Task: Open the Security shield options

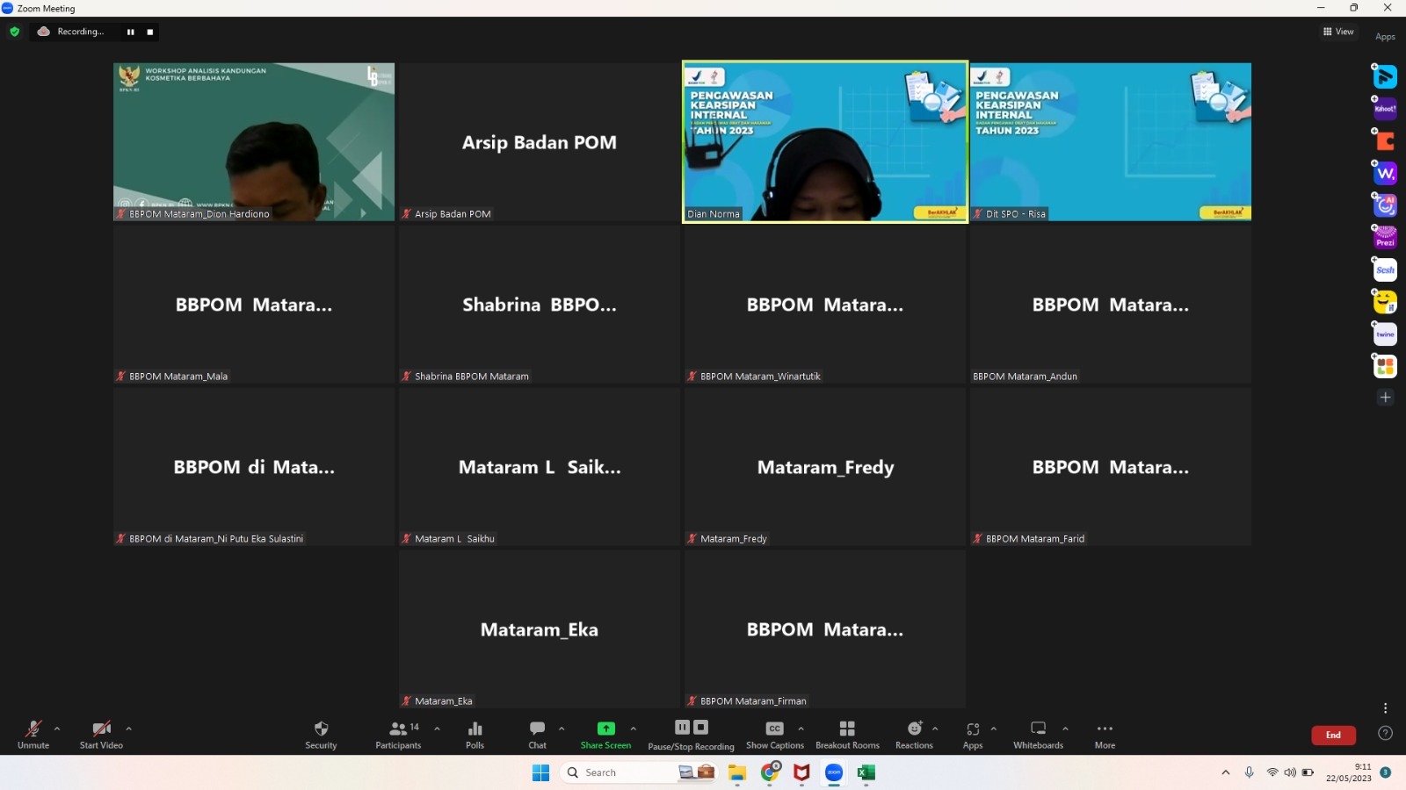Action: pyautogui.click(x=321, y=734)
